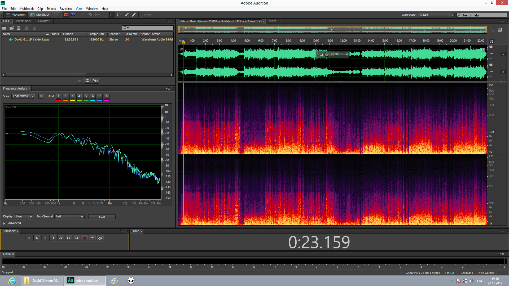509x286 pixels.
Task: Open the Window menu
Action: (92, 9)
